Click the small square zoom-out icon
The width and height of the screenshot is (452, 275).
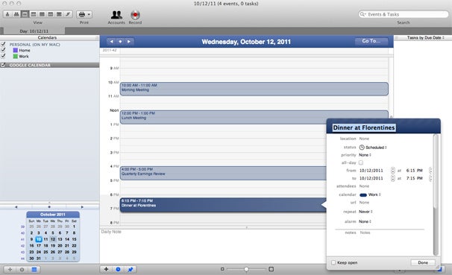point(222,269)
